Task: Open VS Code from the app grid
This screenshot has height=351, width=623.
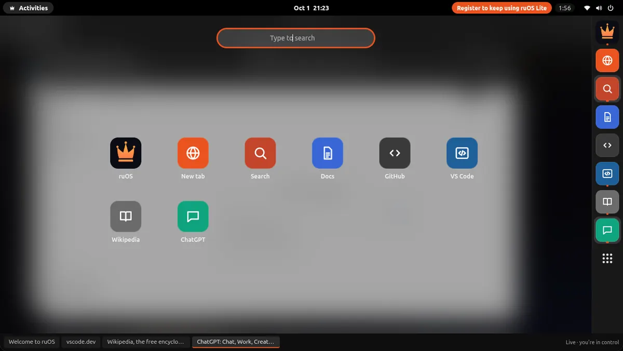Action: pyautogui.click(x=462, y=153)
